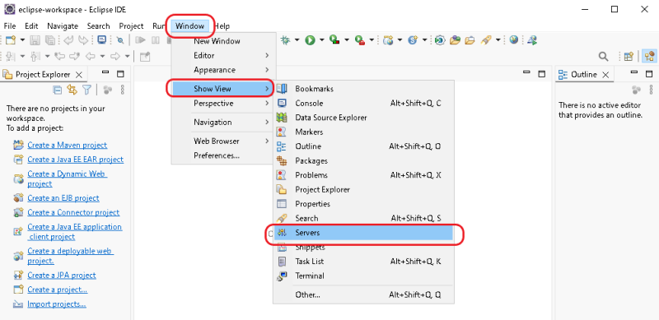This screenshot has height=320, width=659.
Task: Open dropdown arrow beside Debug icon
Action: 297,40
